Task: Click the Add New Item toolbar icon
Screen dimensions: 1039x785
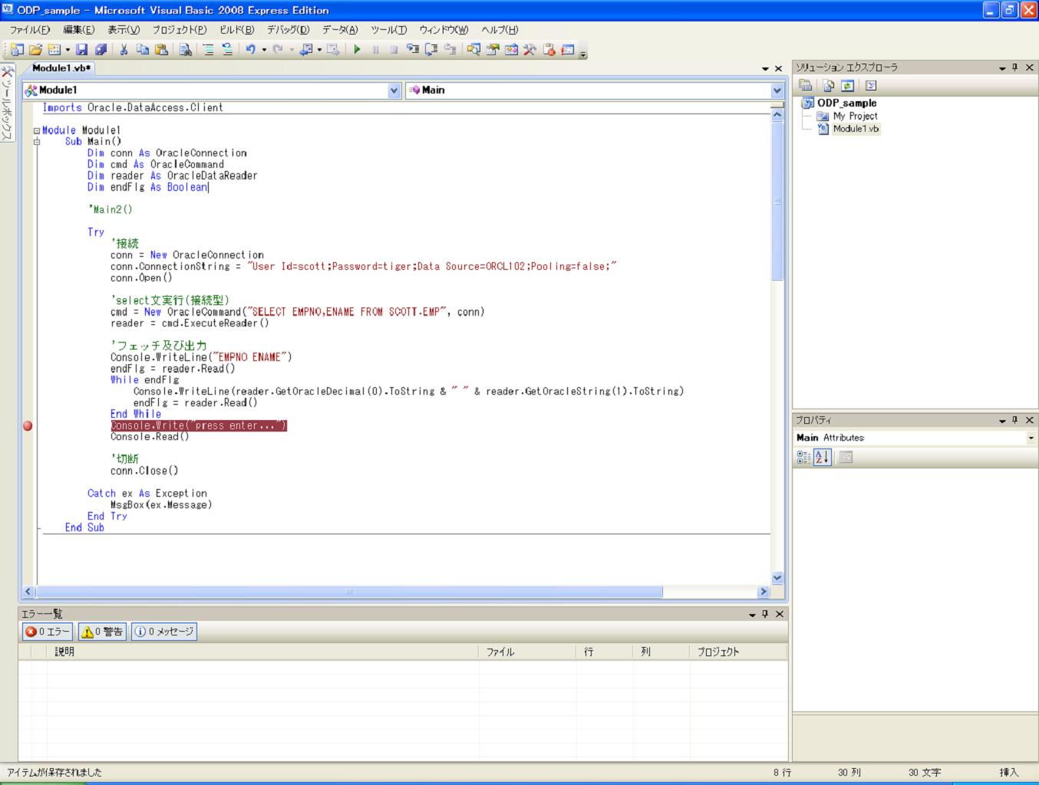Action: 54,50
